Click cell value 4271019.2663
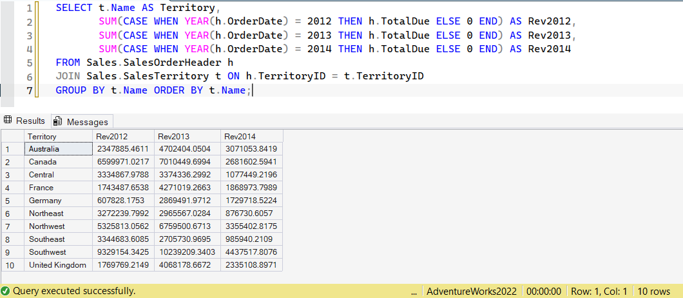 coord(188,188)
